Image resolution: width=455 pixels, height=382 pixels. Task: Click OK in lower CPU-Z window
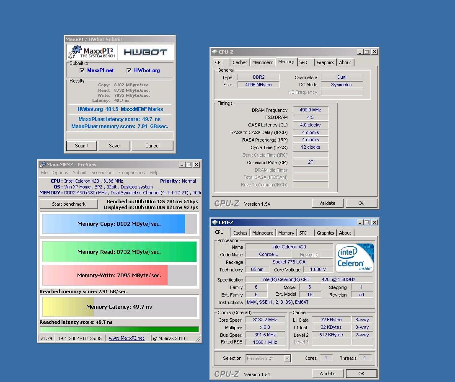pyautogui.click(x=361, y=374)
